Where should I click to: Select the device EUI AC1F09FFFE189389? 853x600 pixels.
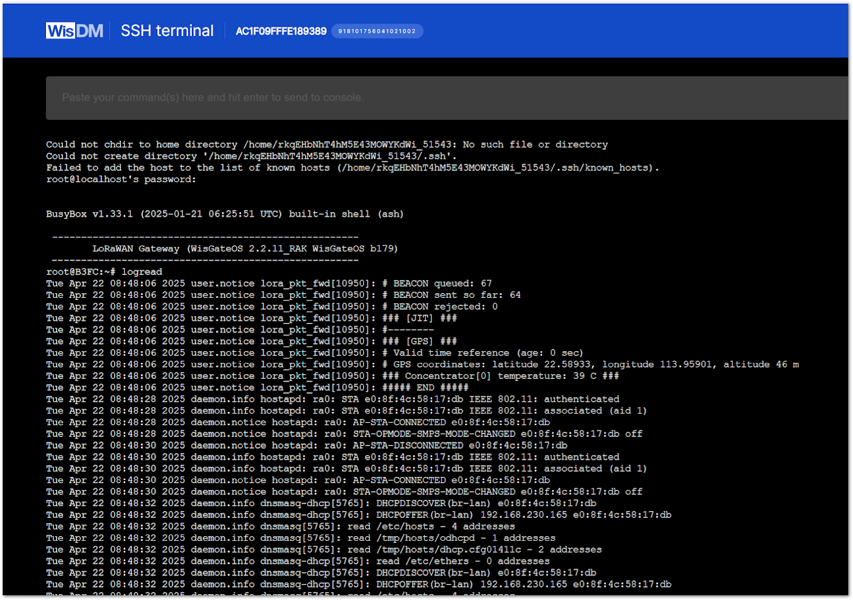[x=281, y=31]
